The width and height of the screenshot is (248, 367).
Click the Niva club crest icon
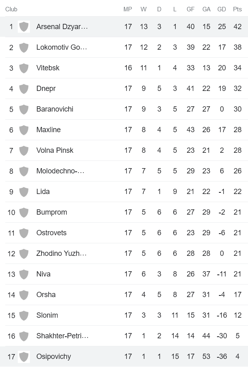click(24, 274)
